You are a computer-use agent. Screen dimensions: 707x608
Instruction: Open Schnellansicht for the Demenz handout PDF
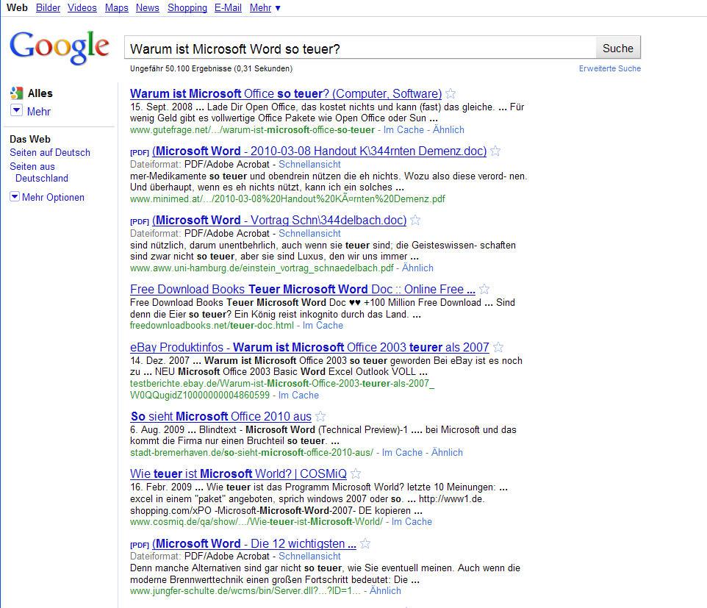tap(309, 164)
